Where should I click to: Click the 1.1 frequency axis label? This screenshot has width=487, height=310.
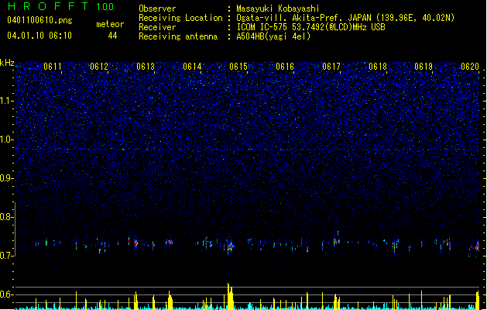(6, 101)
